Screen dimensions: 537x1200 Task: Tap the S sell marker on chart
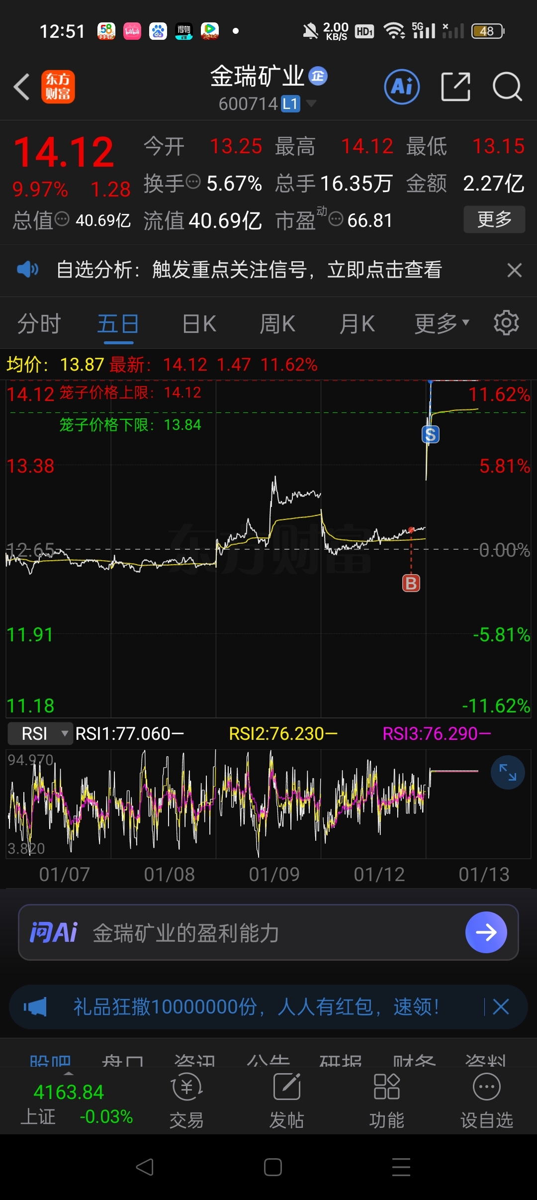click(431, 435)
